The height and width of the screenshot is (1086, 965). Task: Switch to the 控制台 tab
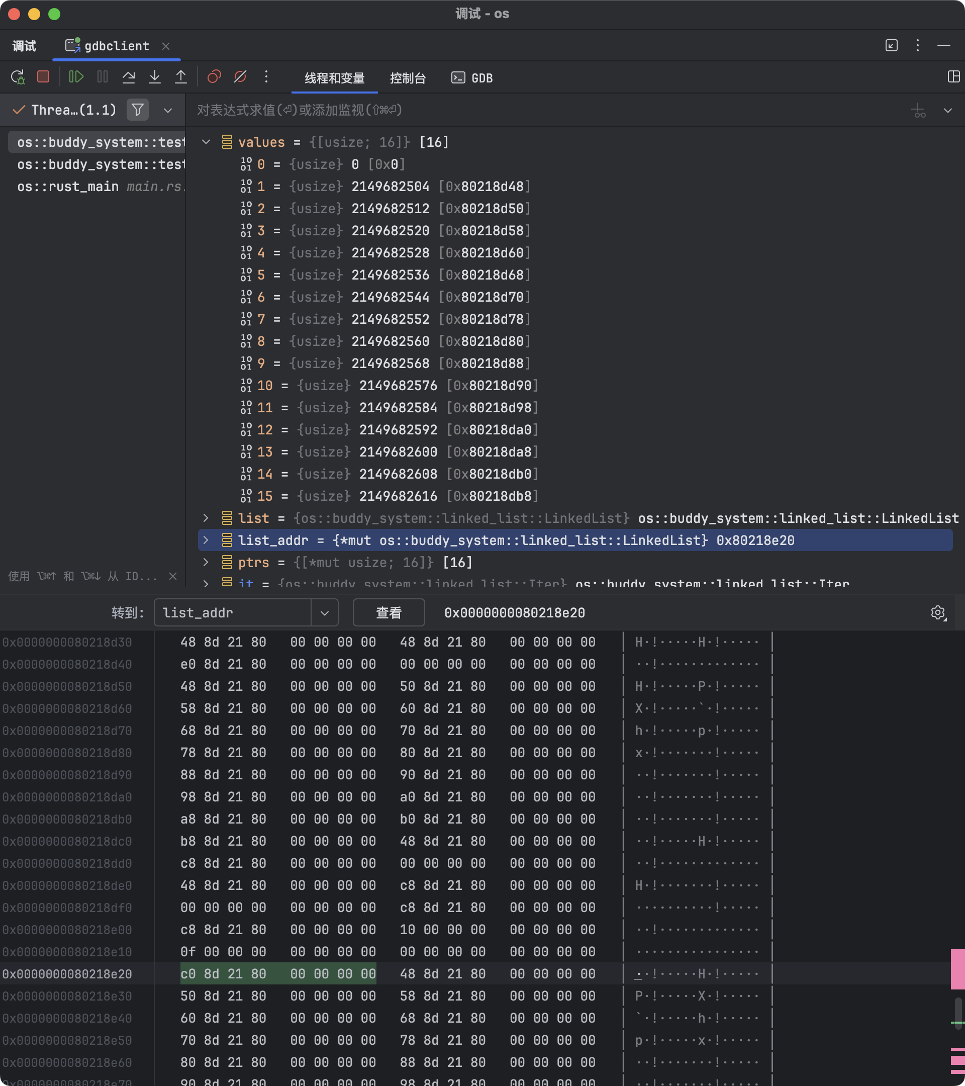pos(407,78)
